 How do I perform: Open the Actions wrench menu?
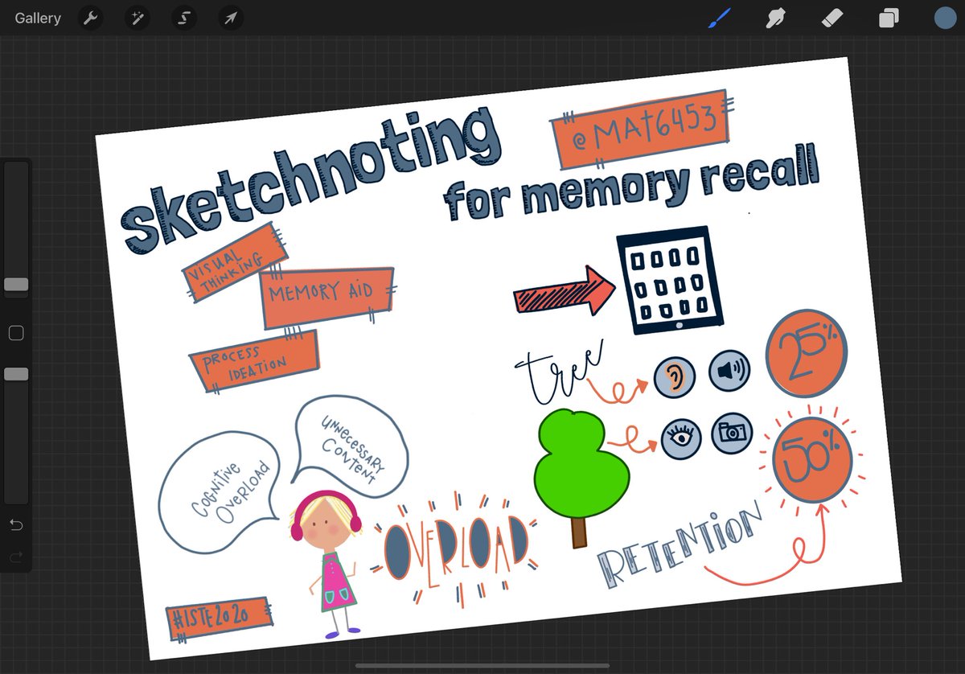tap(90, 18)
